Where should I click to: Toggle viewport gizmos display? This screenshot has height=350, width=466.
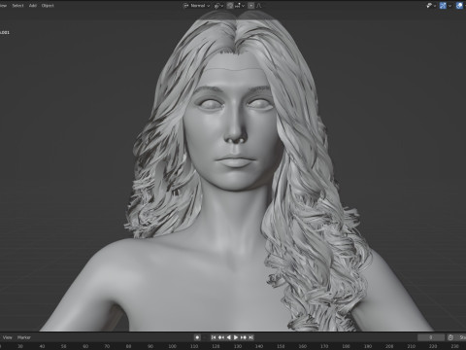pos(443,6)
